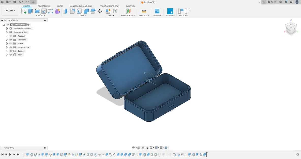Show the Szkice folder visibility
This screenshot has width=301, height=159.
click(11, 43)
